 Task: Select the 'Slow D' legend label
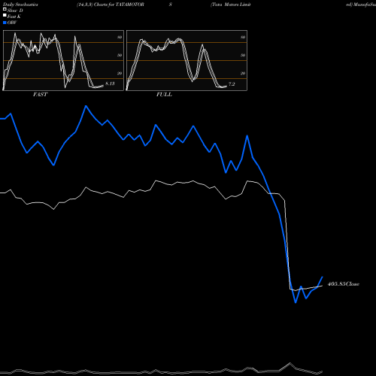point(15,11)
